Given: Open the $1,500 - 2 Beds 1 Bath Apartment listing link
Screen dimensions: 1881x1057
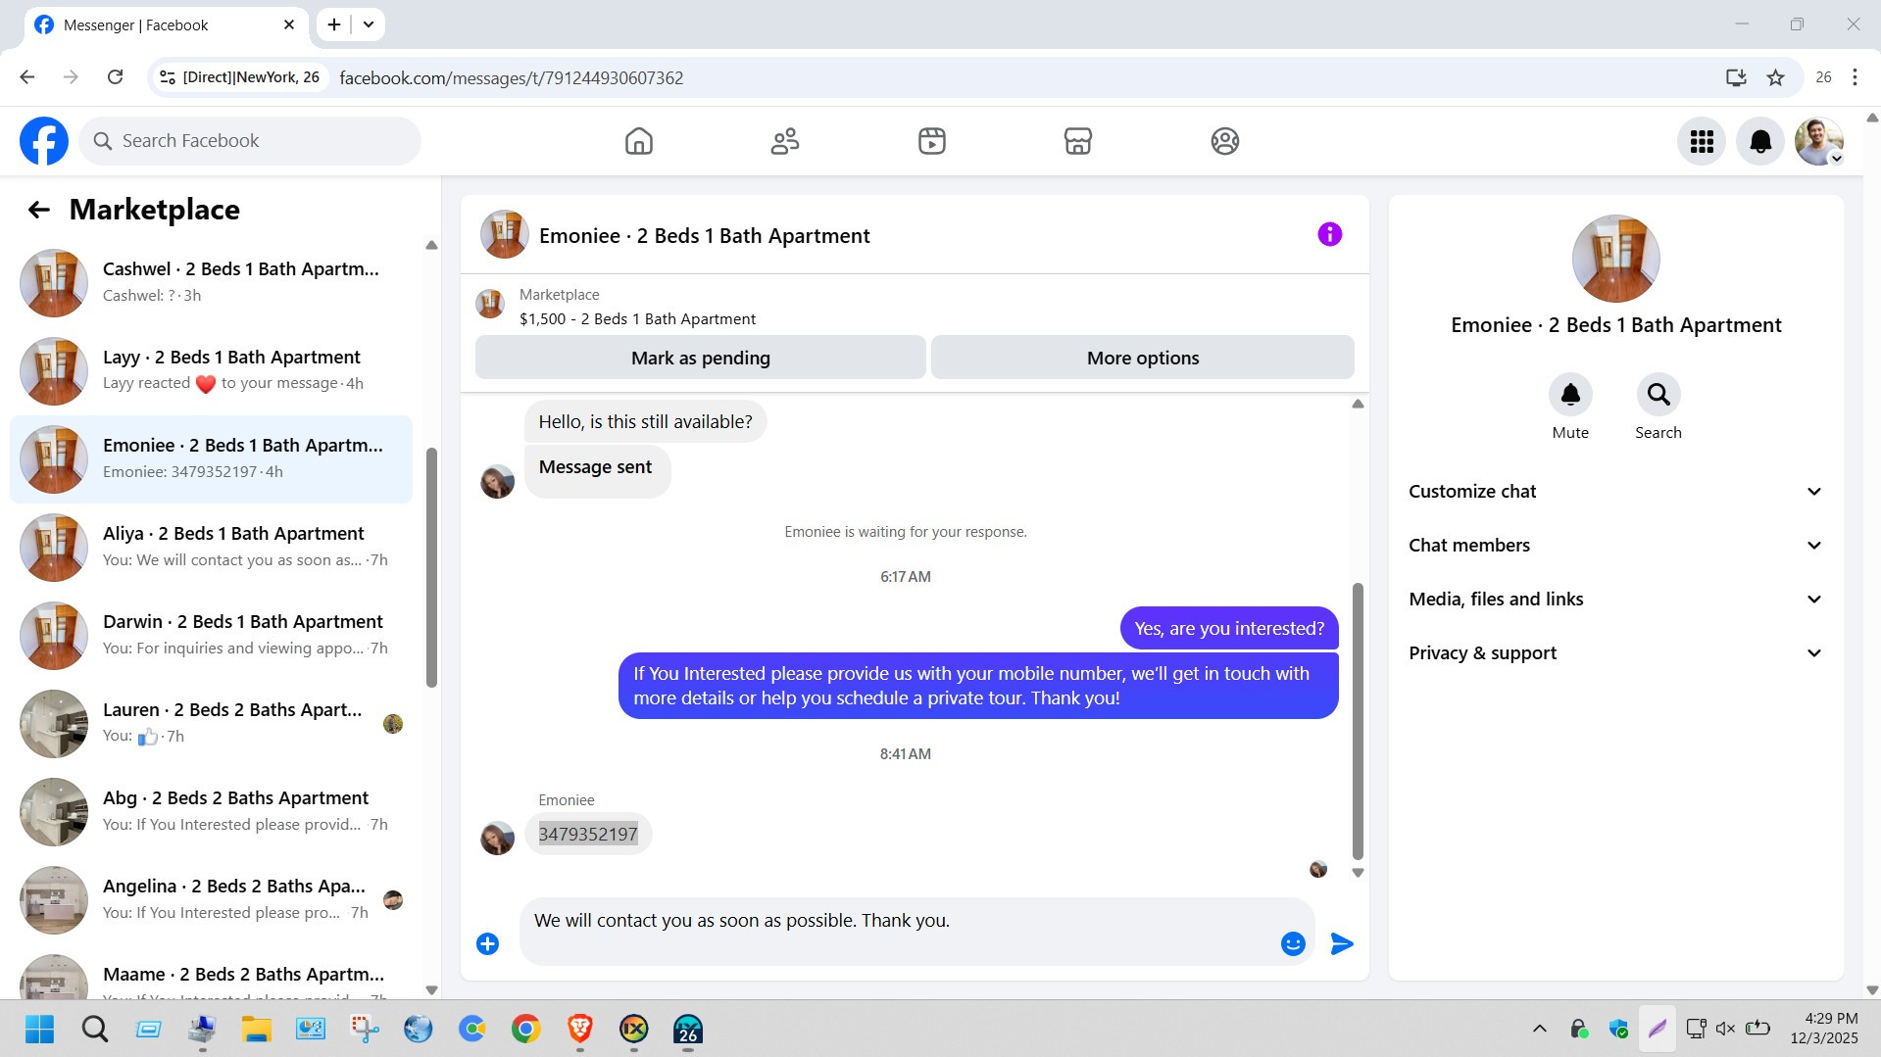Looking at the screenshot, I should [x=637, y=319].
